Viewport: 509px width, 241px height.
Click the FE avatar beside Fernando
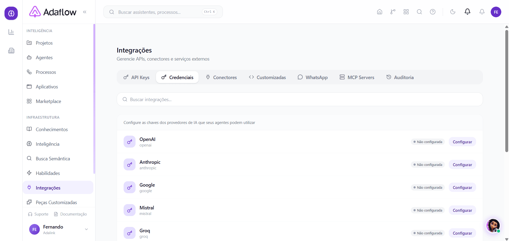34,230
